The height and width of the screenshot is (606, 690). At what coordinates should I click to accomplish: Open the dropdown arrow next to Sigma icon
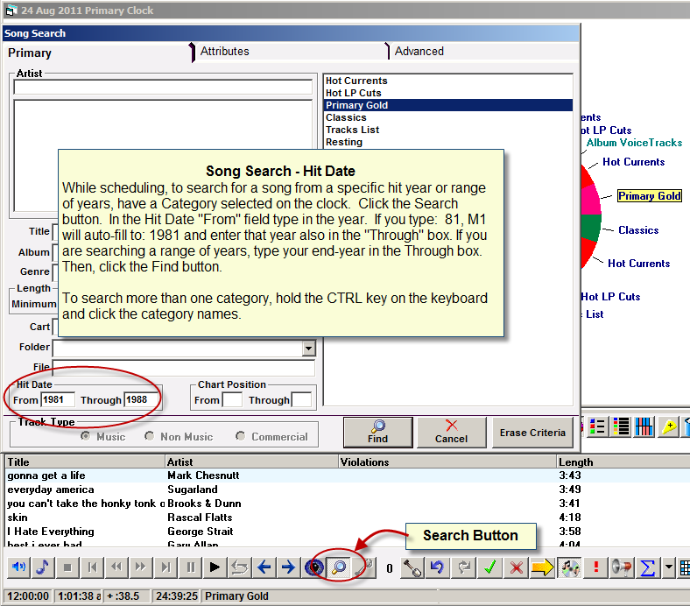[x=668, y=567]
